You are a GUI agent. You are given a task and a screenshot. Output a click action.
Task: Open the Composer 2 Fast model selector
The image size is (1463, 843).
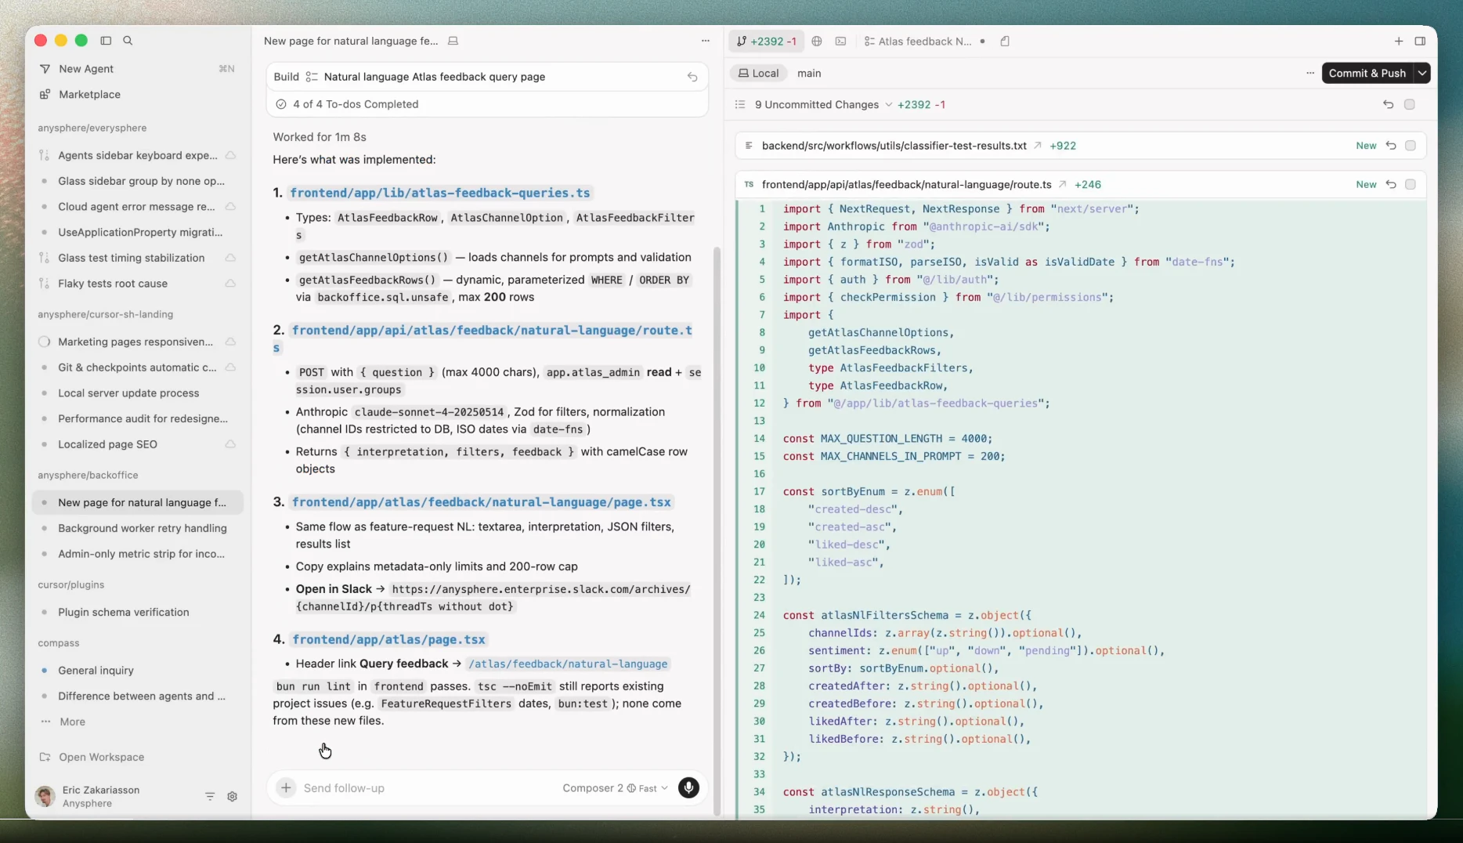[615, 788]
